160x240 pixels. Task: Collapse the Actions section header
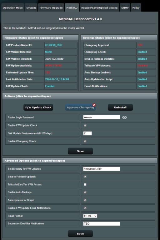80,96
